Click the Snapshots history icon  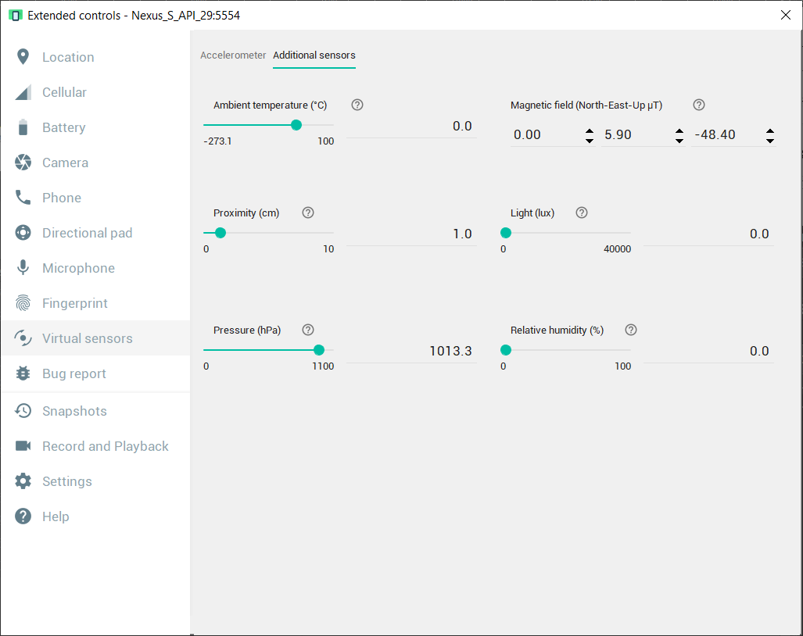coord(23,411)
